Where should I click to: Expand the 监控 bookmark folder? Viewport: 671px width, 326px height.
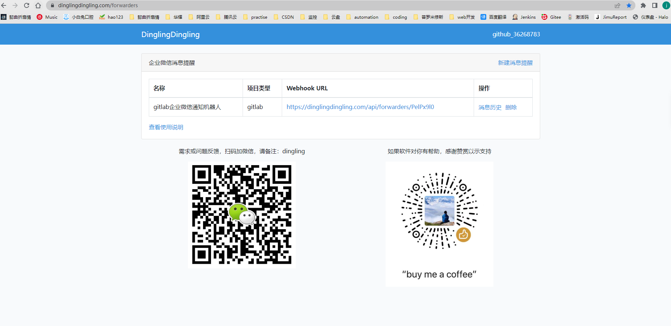[x=309, y=17]
